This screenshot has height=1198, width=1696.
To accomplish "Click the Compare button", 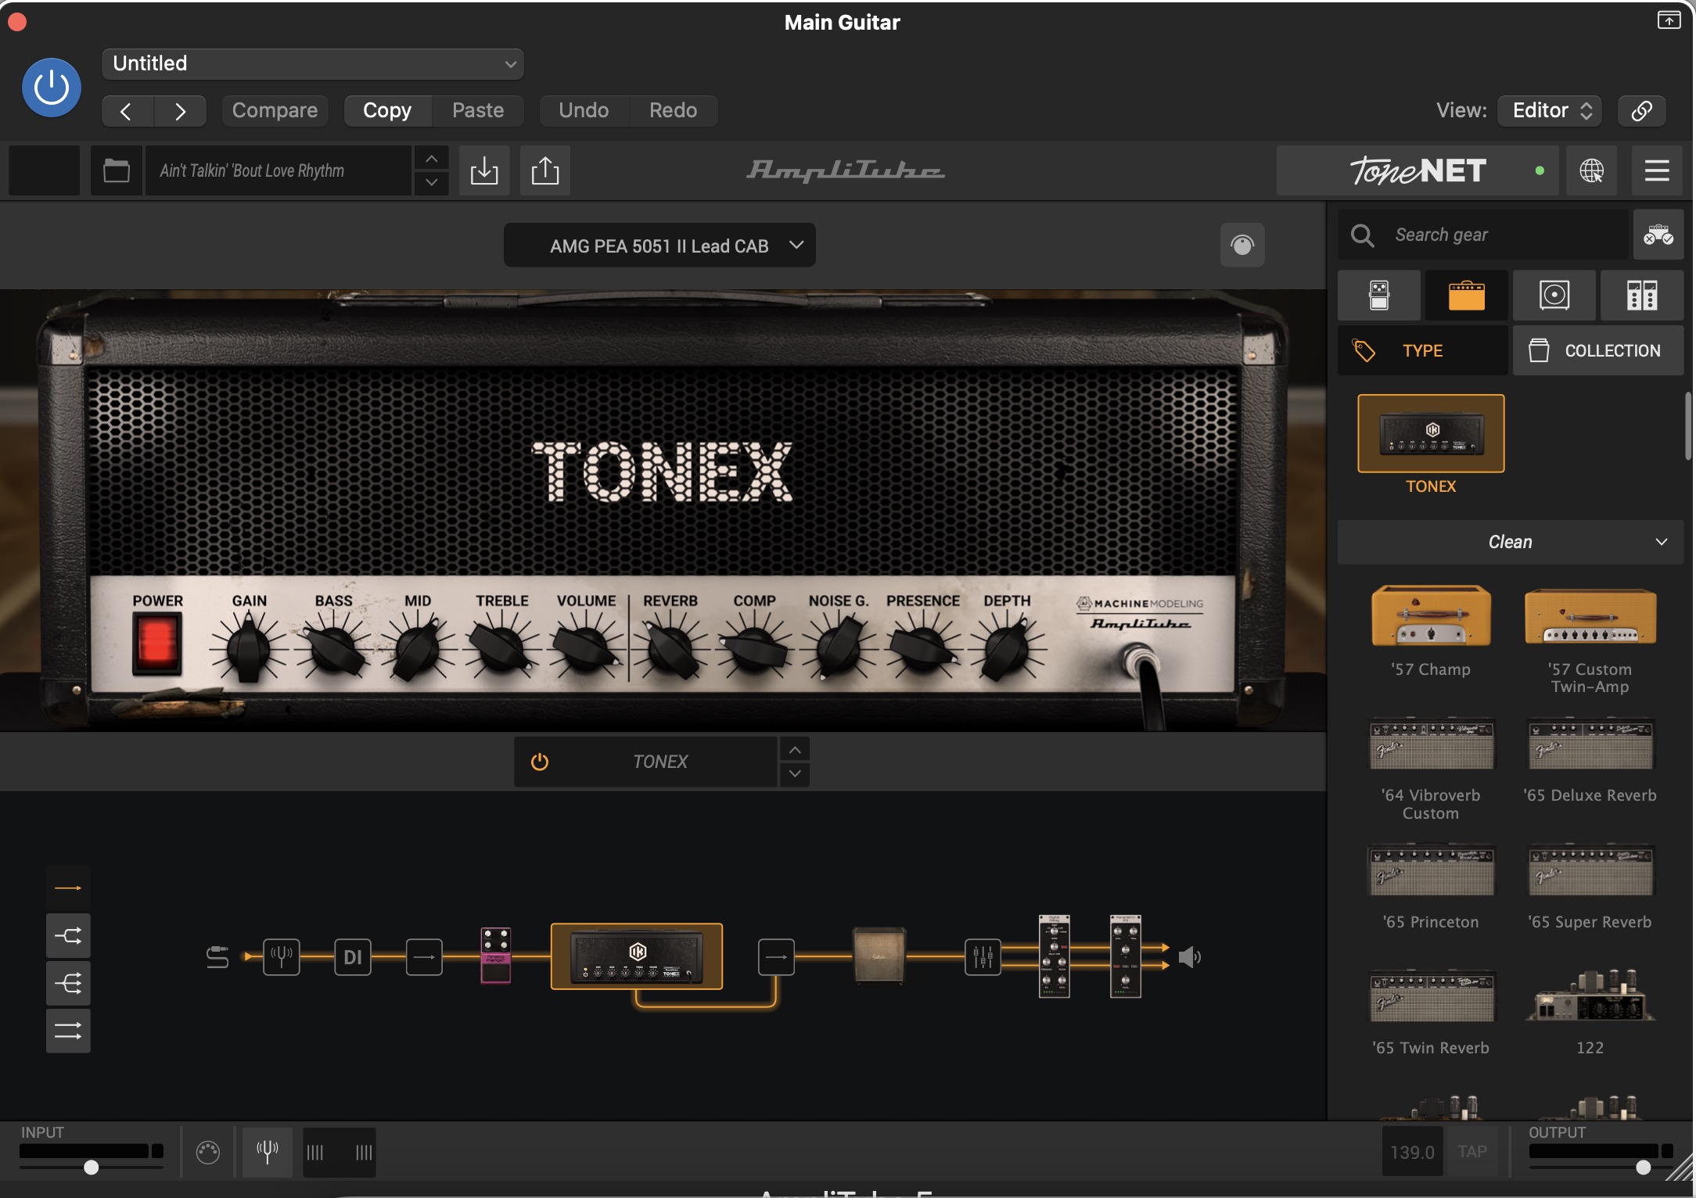I will coord(275,110).
